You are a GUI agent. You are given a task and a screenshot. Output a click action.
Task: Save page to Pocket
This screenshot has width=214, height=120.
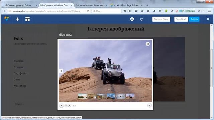pyautogui.click(x=136, y=11)
